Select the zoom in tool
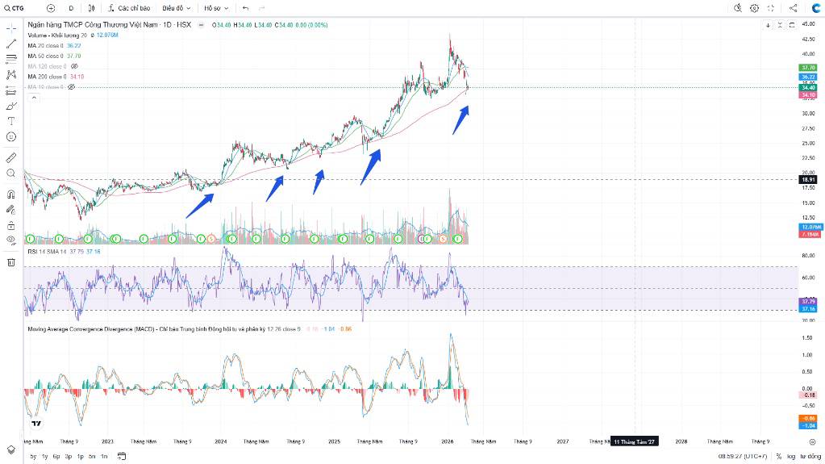The height and width of the screenshot is (464, 825). click(x=11, y=173)
